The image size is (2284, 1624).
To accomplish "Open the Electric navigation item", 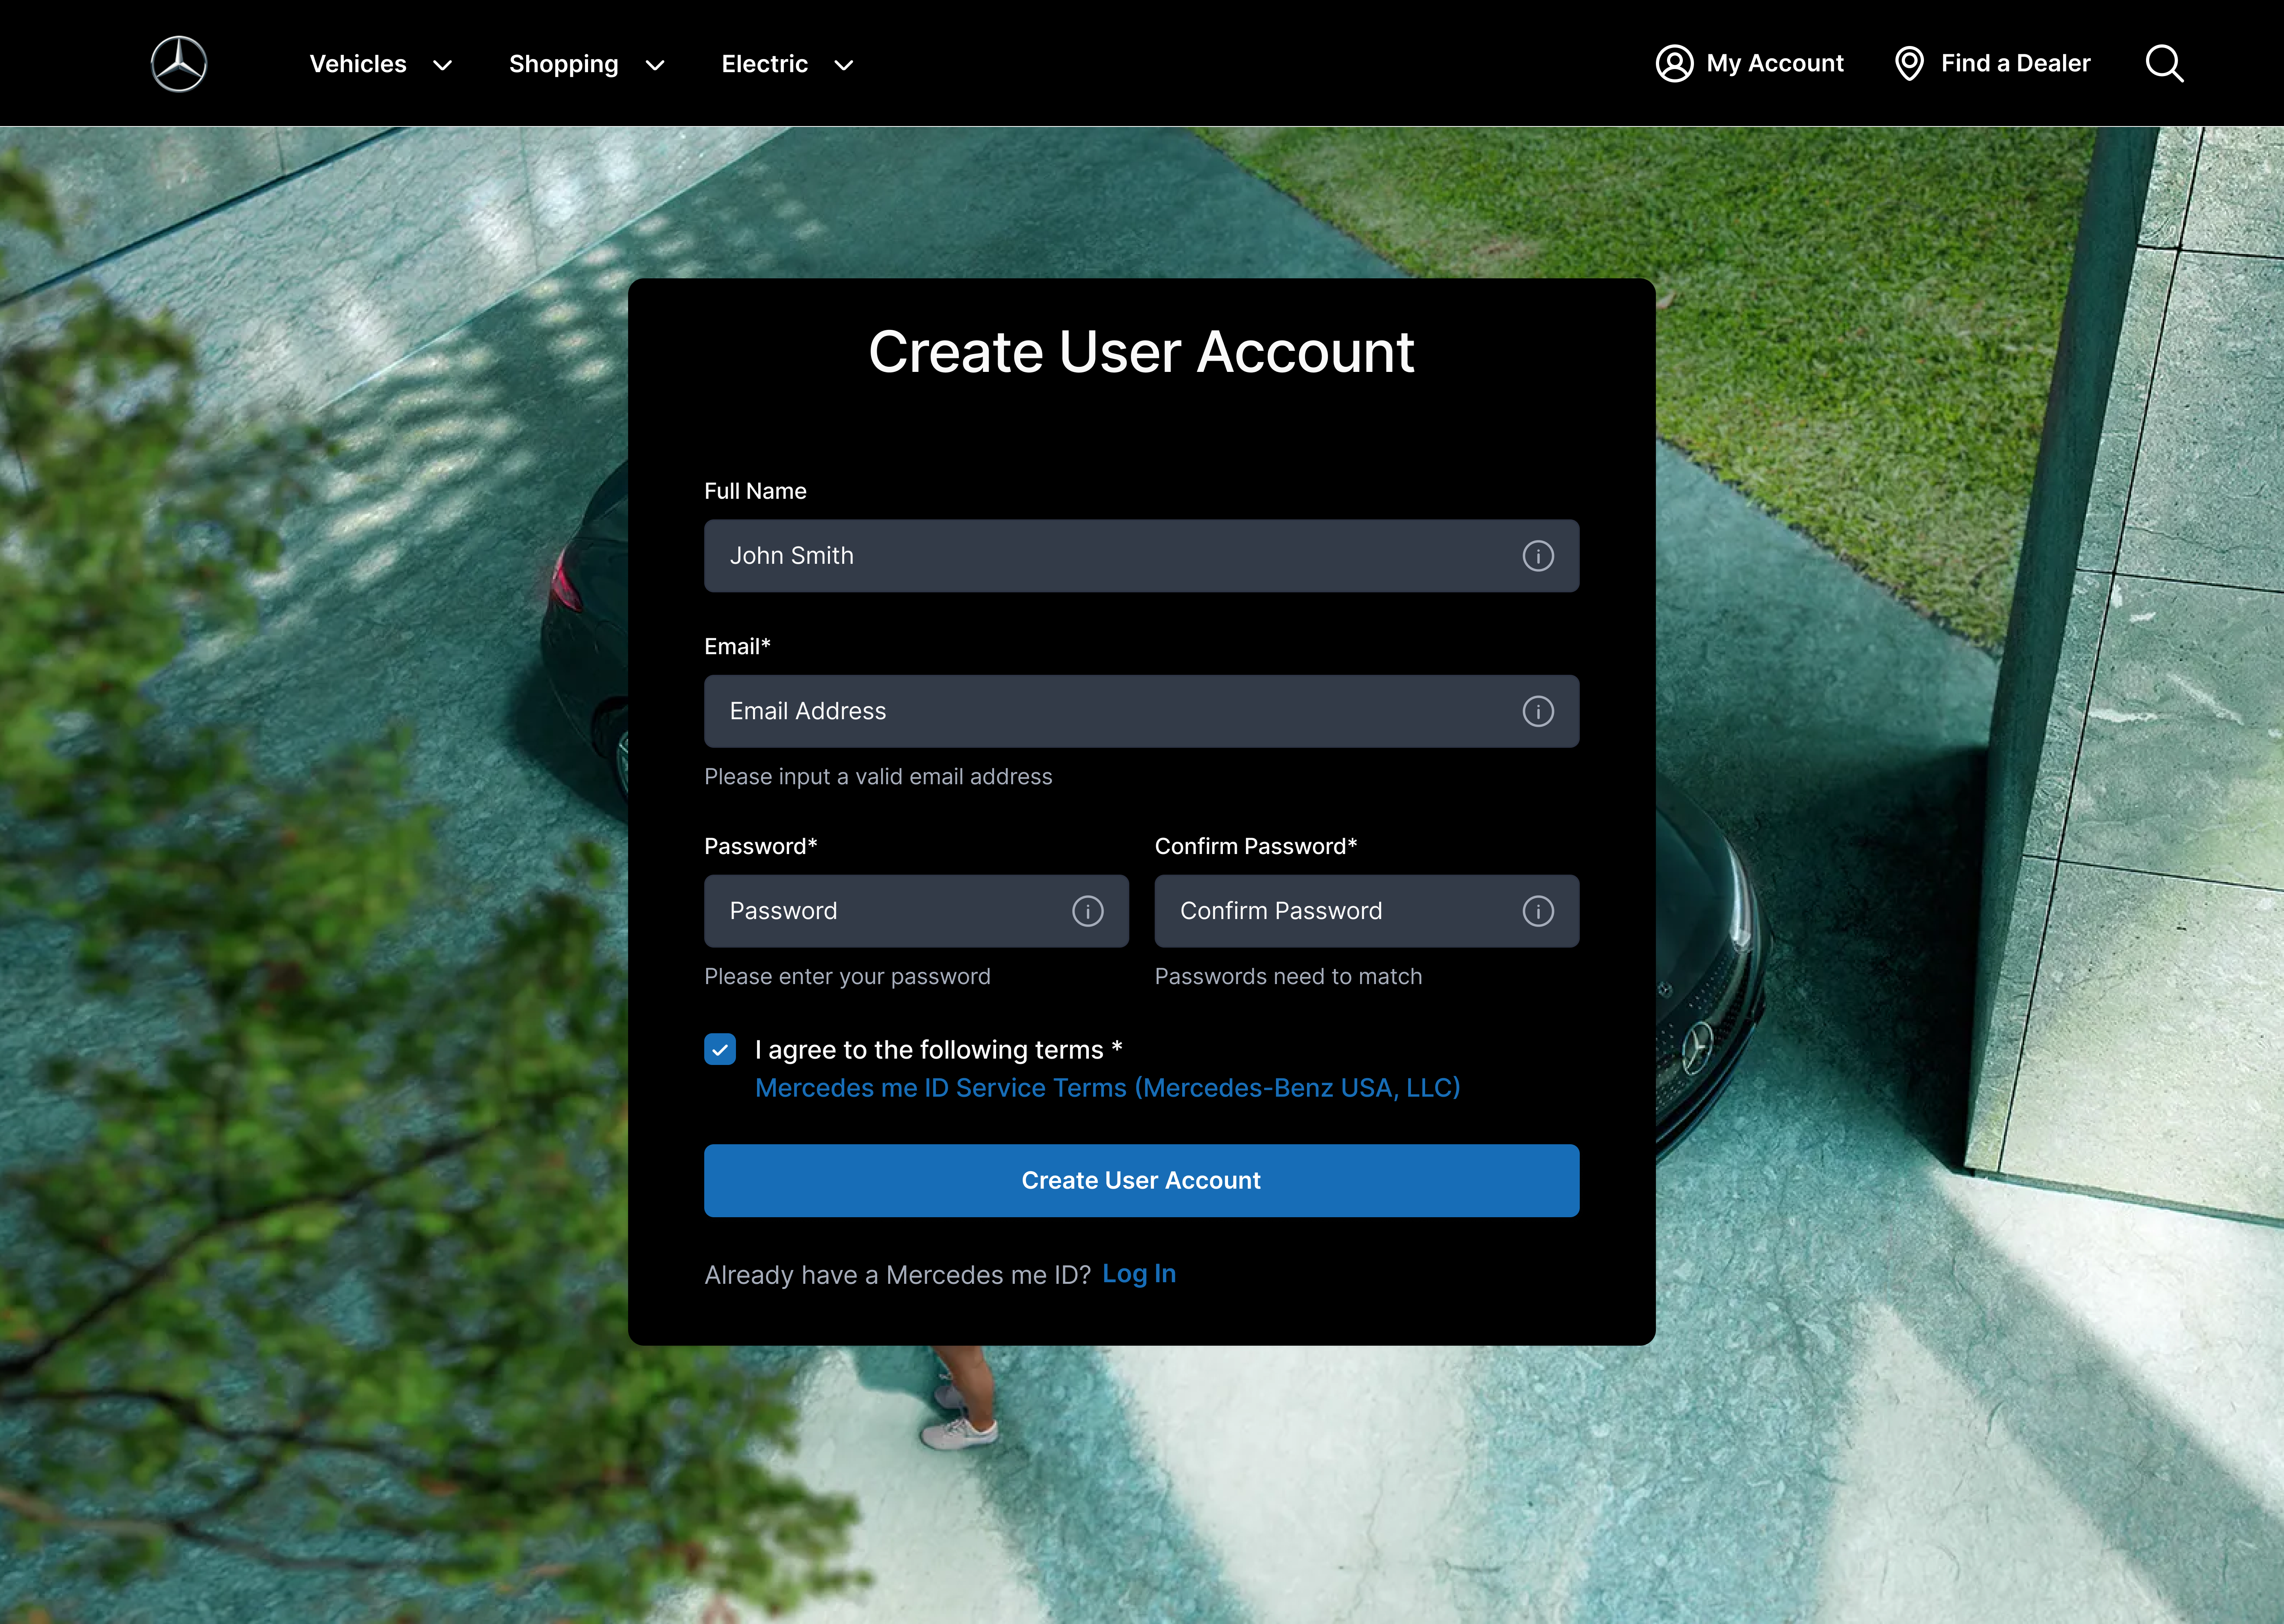I will coord(765,64).
